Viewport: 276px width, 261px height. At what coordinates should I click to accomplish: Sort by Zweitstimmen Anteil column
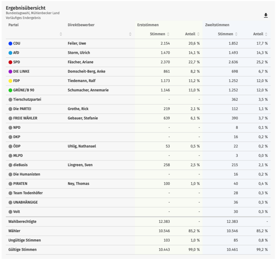(x=266, y=34)
